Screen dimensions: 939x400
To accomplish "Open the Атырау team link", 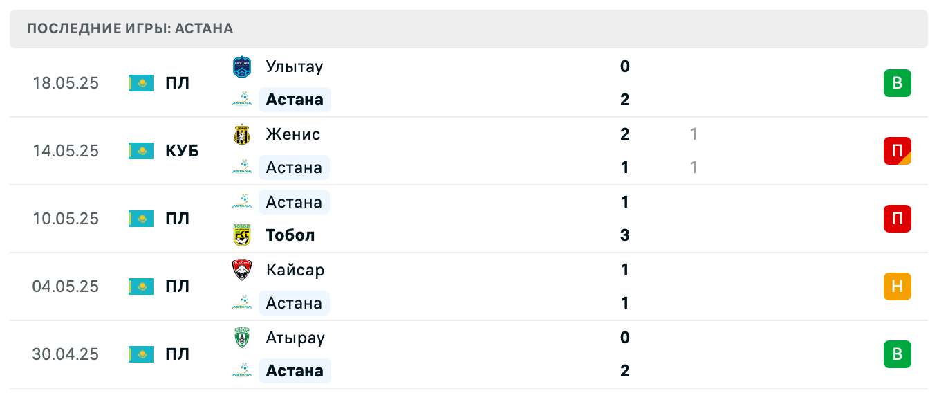I will click(x=295, y=338).
